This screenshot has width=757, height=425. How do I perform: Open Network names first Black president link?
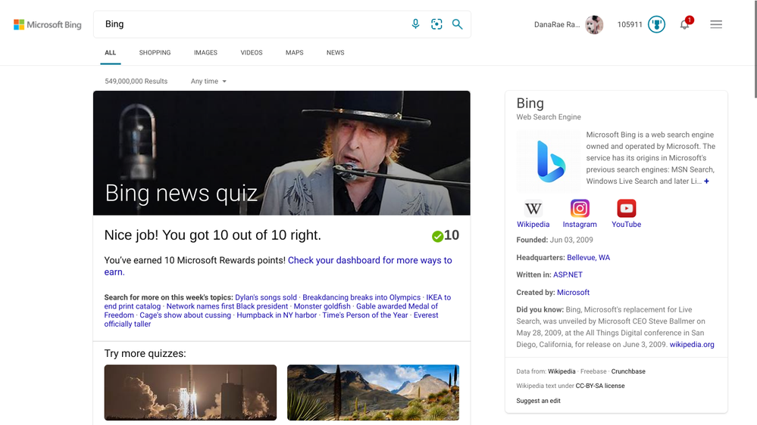[x=227, y=306]
